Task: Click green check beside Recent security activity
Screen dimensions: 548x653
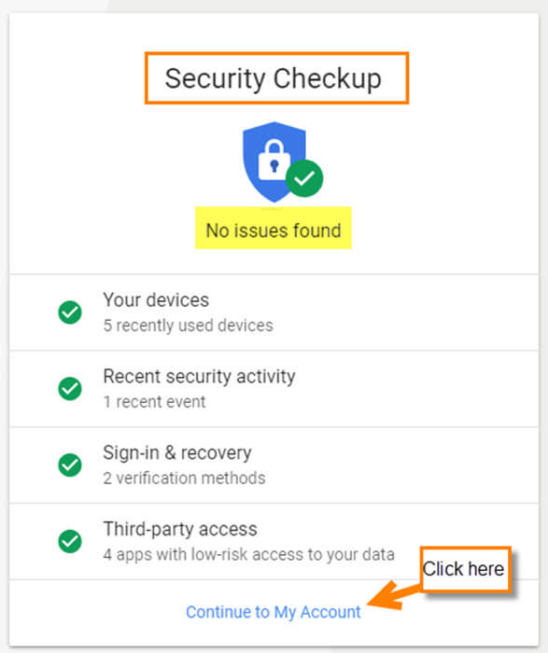Action: 70,389
